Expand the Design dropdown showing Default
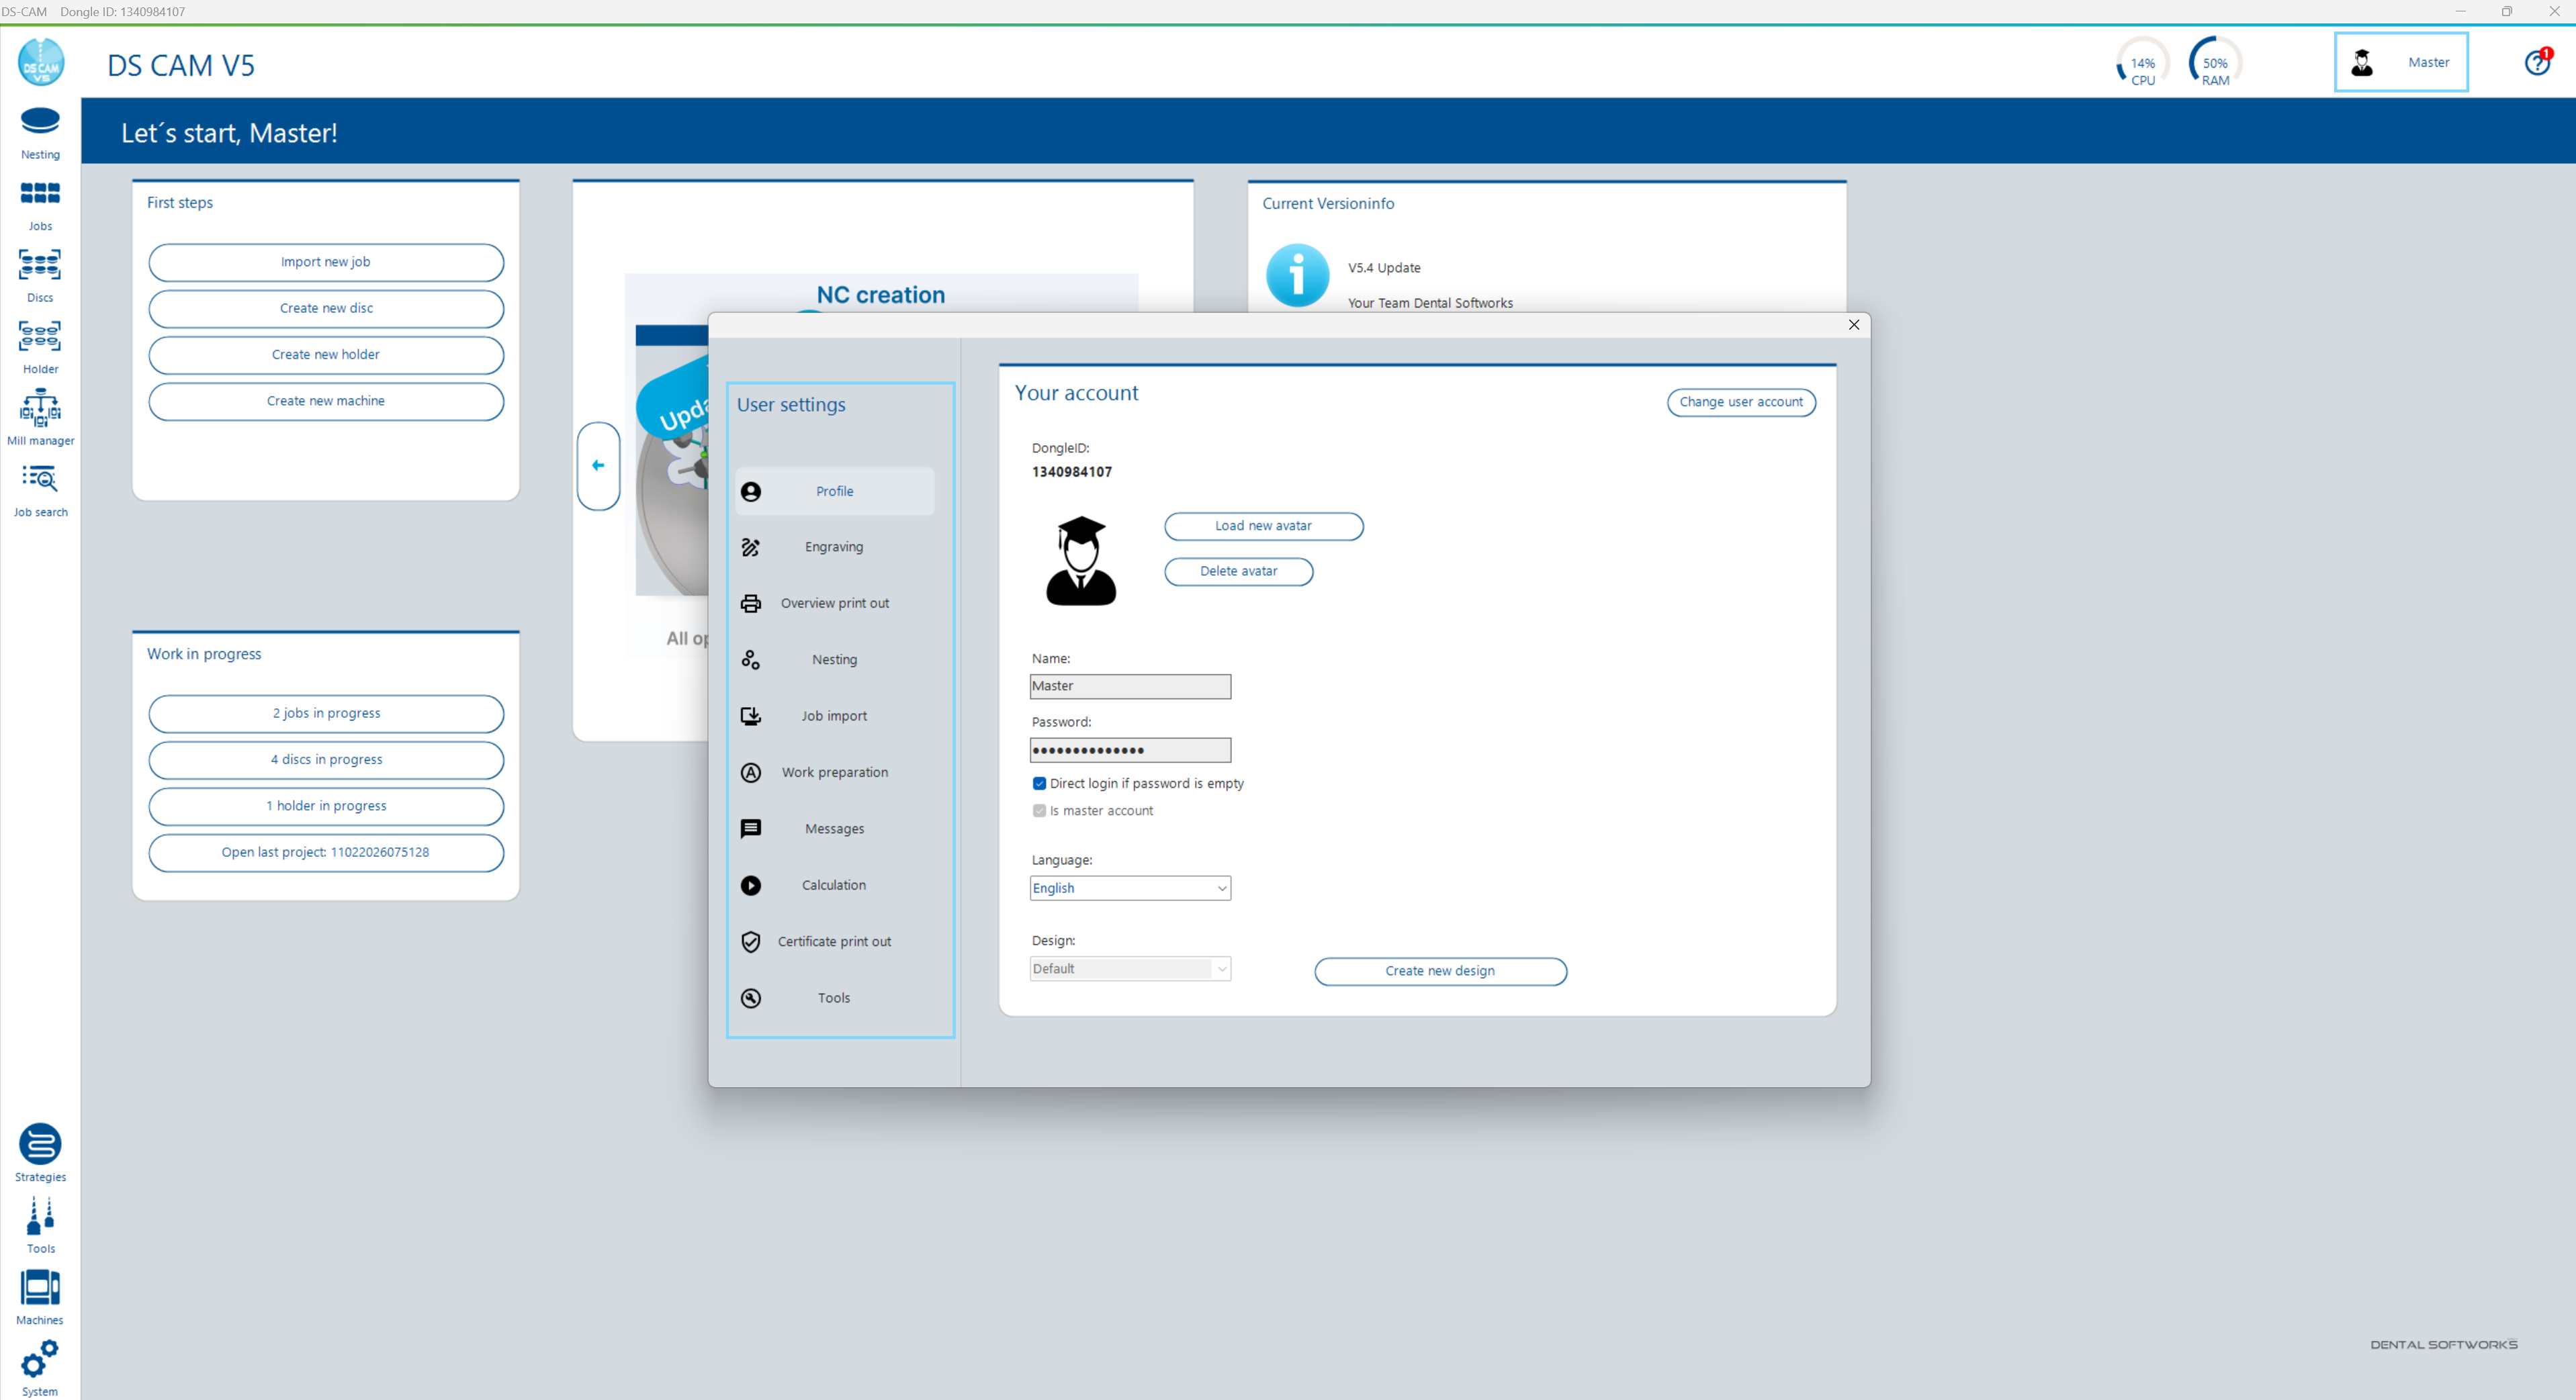Viewport: 2576px width, 1400px height. click(x=1130, y=968)
